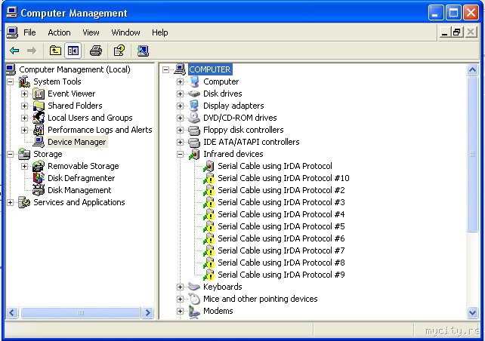Click right pane scrollbar down arrow

[472, 312]
